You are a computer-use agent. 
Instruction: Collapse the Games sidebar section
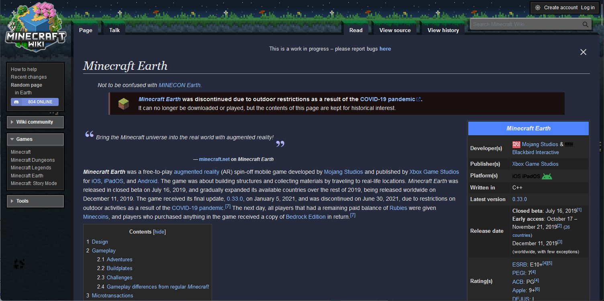(x=35, y=139)
